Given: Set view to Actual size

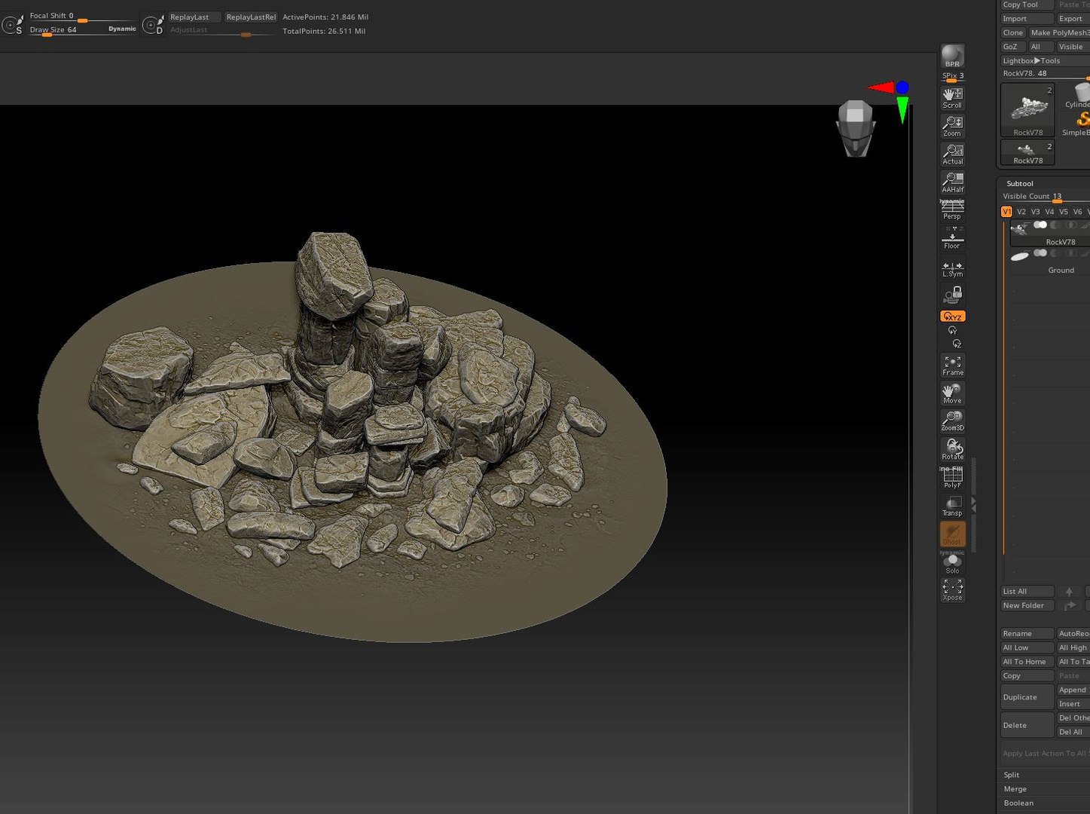Looking at the screenshot, I should pos(952,155).
